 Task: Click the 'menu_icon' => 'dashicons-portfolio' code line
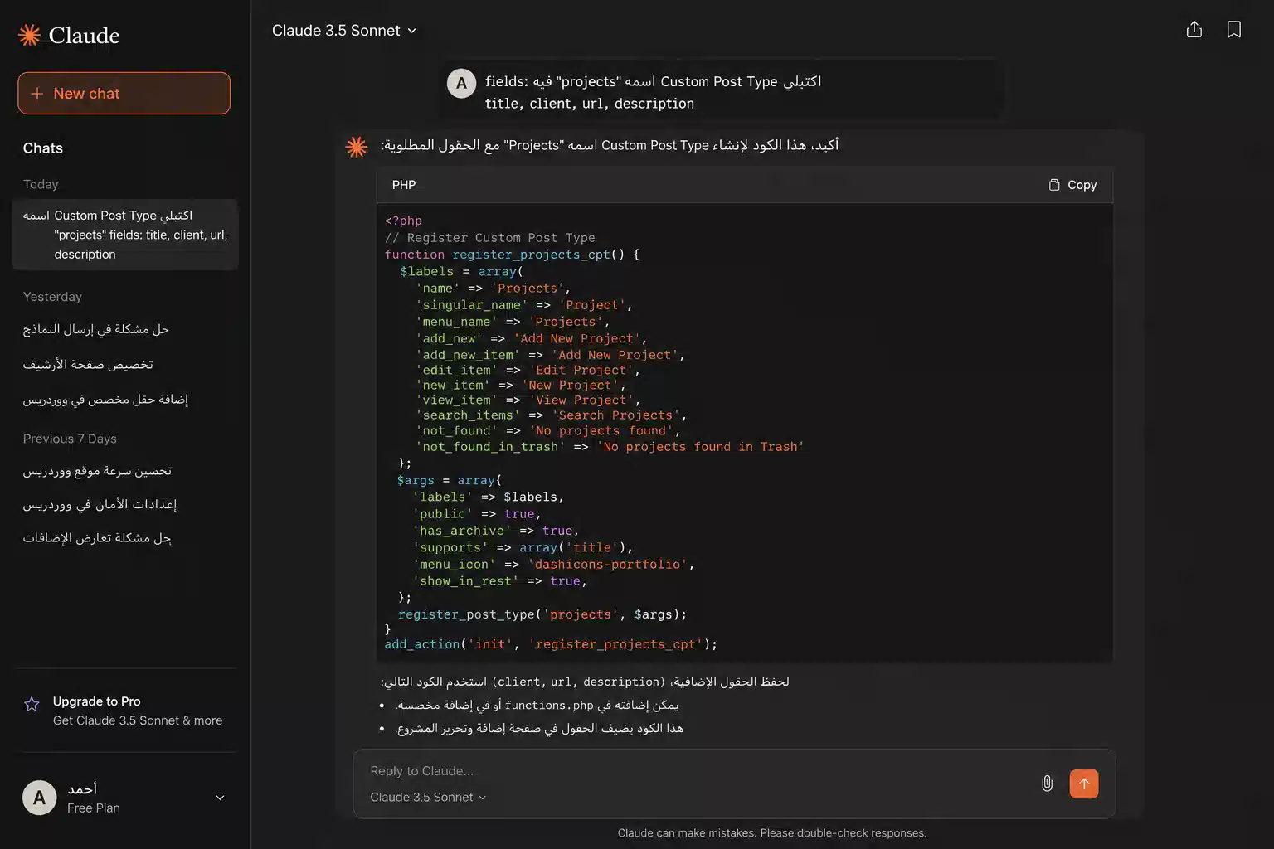pos(553,565)
